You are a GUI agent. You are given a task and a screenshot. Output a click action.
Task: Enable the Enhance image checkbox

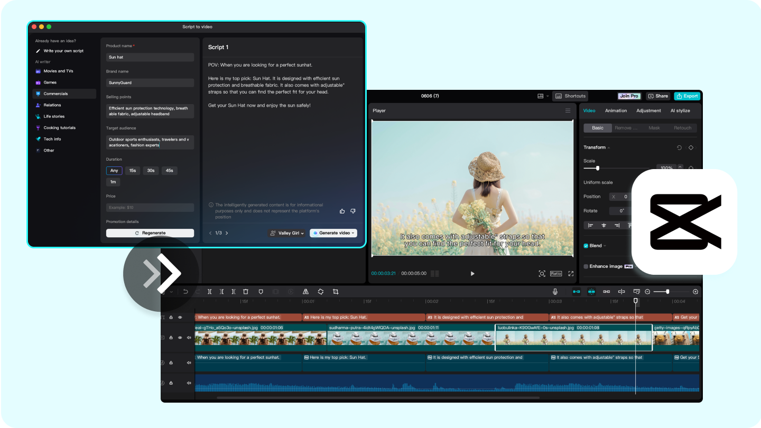click(x=586, y=266)
